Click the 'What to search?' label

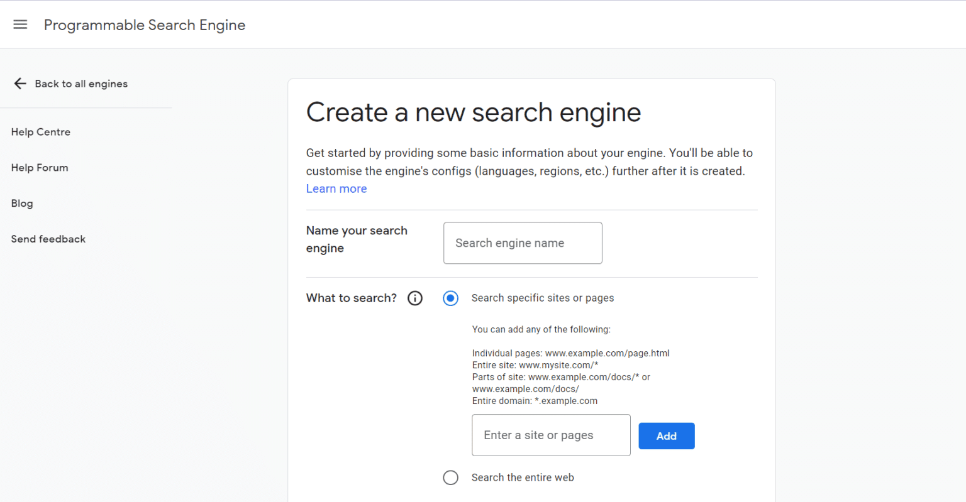coord(351,298)
